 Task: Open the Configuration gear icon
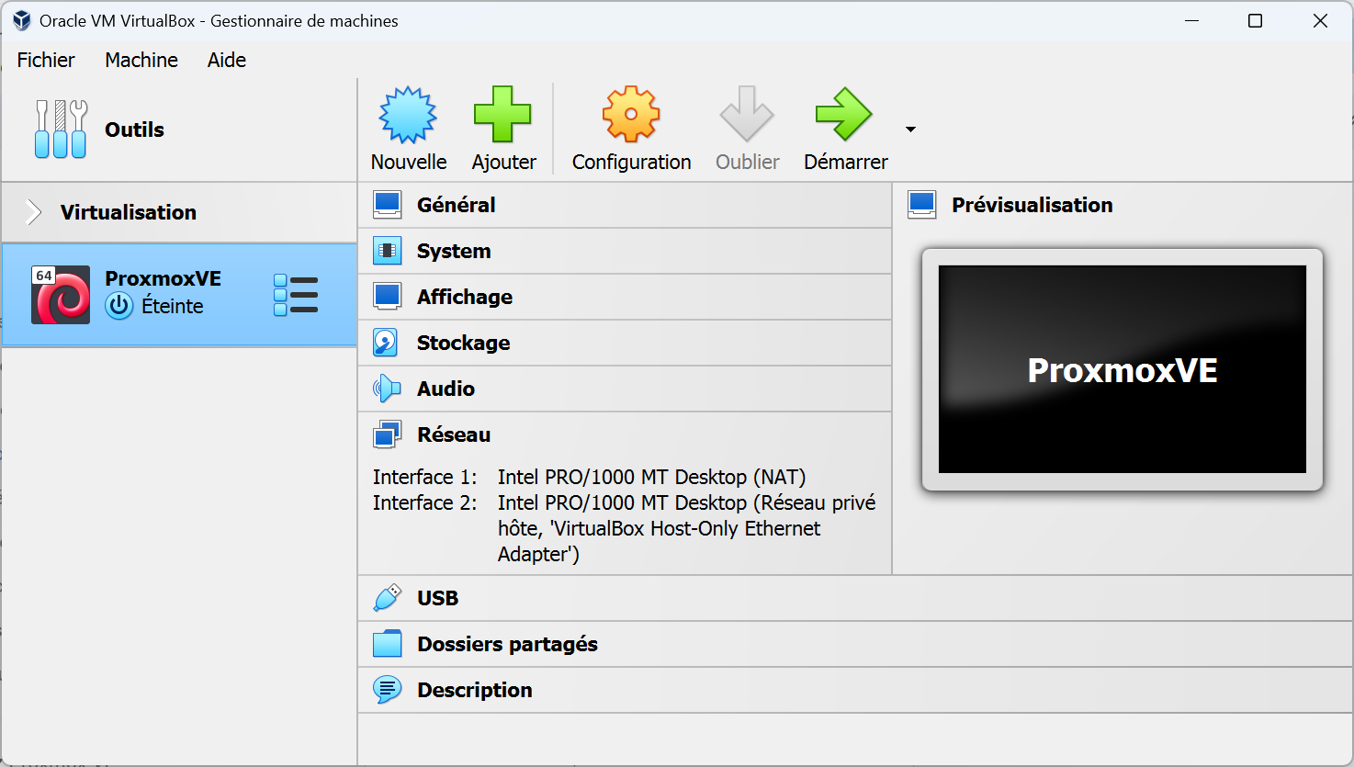(630, 115)
